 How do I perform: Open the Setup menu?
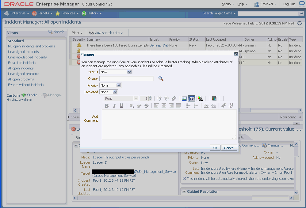[228, 4]
